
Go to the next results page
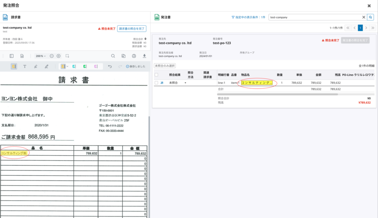click(x=366, y=28)
